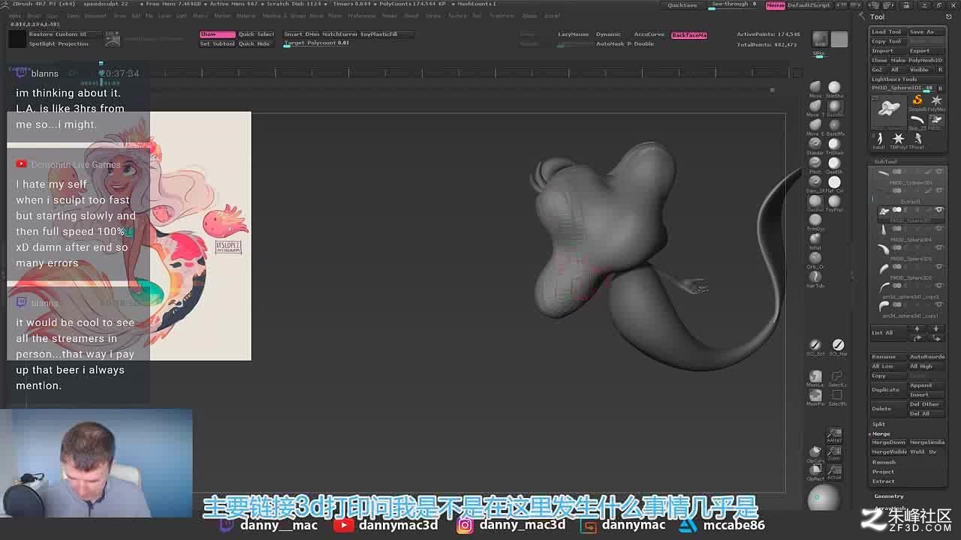The image size is (961, 540).
Task: Click the AAHalf view icon
Action: point(834,435)
